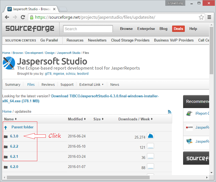The width and height of the screenshot is (216, 182).
Task: Open Cloud Storage Providers link
Action: pyautogui.click(x=130, y=40)
